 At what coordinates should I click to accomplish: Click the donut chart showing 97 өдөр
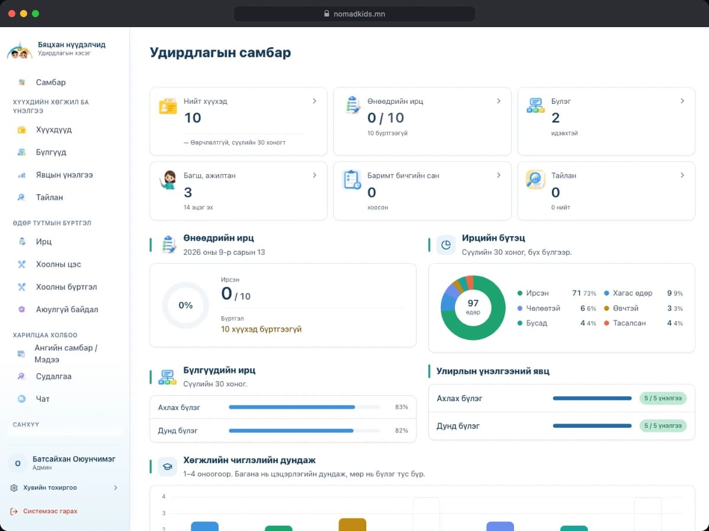tap(473, 307)
